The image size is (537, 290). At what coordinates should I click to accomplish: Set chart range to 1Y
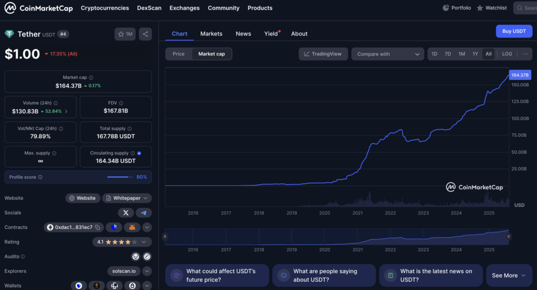[475, 54]
